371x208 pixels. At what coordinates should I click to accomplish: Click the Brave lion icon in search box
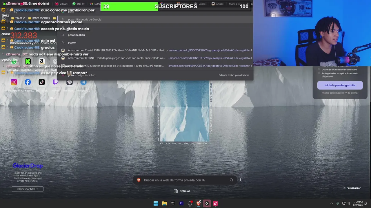(139, 180)
